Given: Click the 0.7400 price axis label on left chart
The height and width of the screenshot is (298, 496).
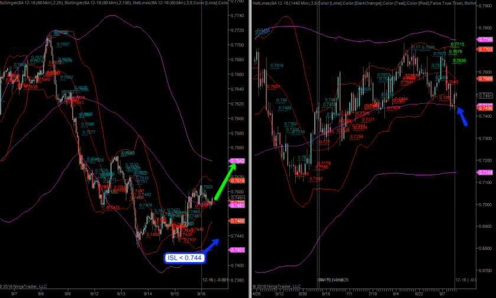Looking at the screenshot, I should click(237, 266).
